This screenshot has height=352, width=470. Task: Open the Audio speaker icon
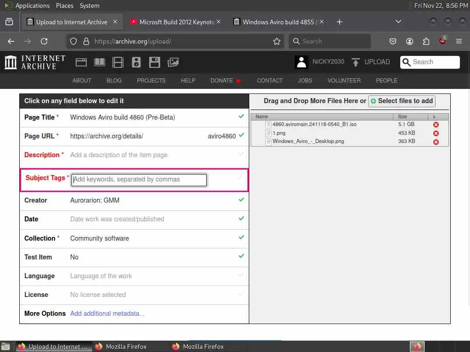click(136, 62)
